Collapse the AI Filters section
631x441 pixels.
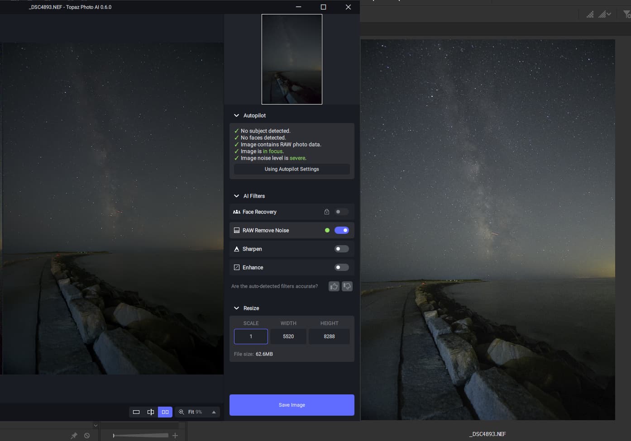pos(236,196)
